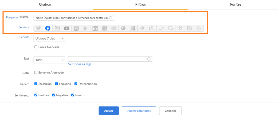Select the YouTube service icon

(x=67, y=28)
